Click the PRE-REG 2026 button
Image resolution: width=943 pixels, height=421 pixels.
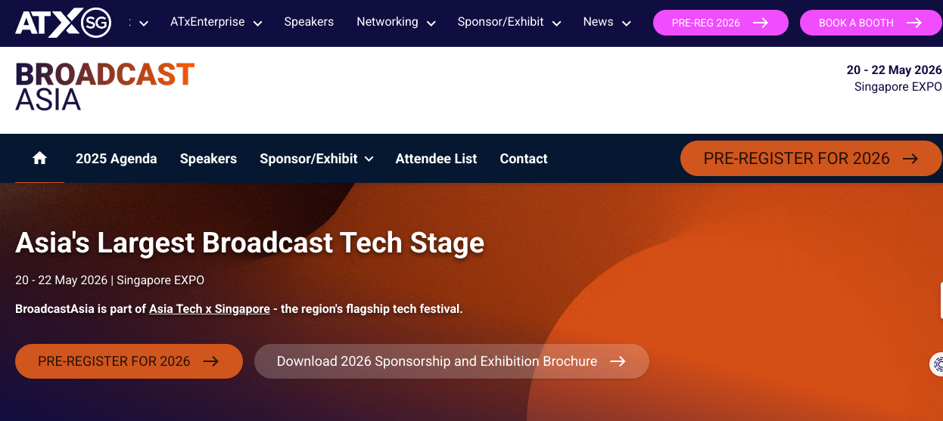tap(720, 23)
